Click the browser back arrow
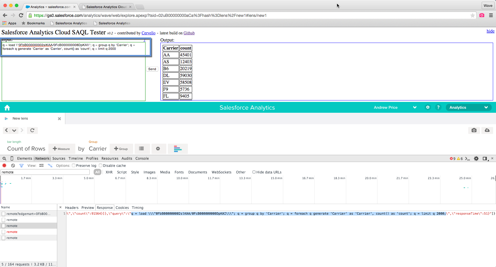496x267 pixels. [x=5, y=15]
